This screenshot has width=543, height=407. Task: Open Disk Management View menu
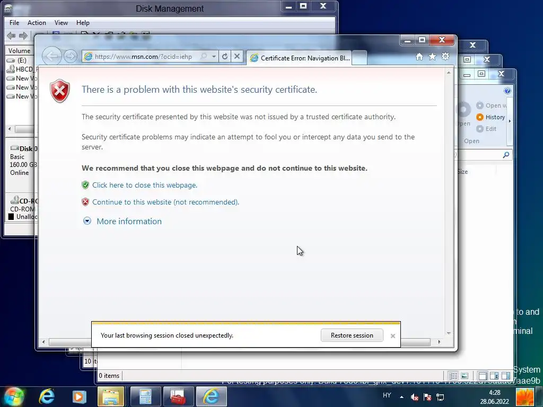tap(61, 22)
